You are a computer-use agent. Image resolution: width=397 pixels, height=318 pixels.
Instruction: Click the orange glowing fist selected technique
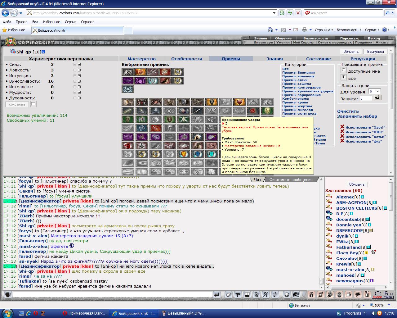point(140,72)
